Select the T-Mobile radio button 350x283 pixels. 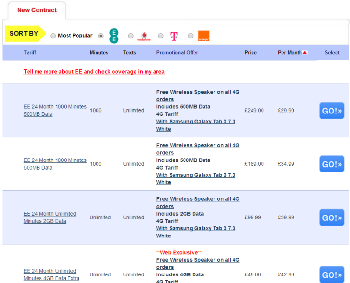(161, 36)
